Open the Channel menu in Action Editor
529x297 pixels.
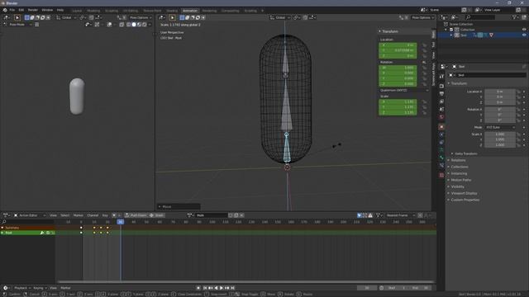[93, 215]
